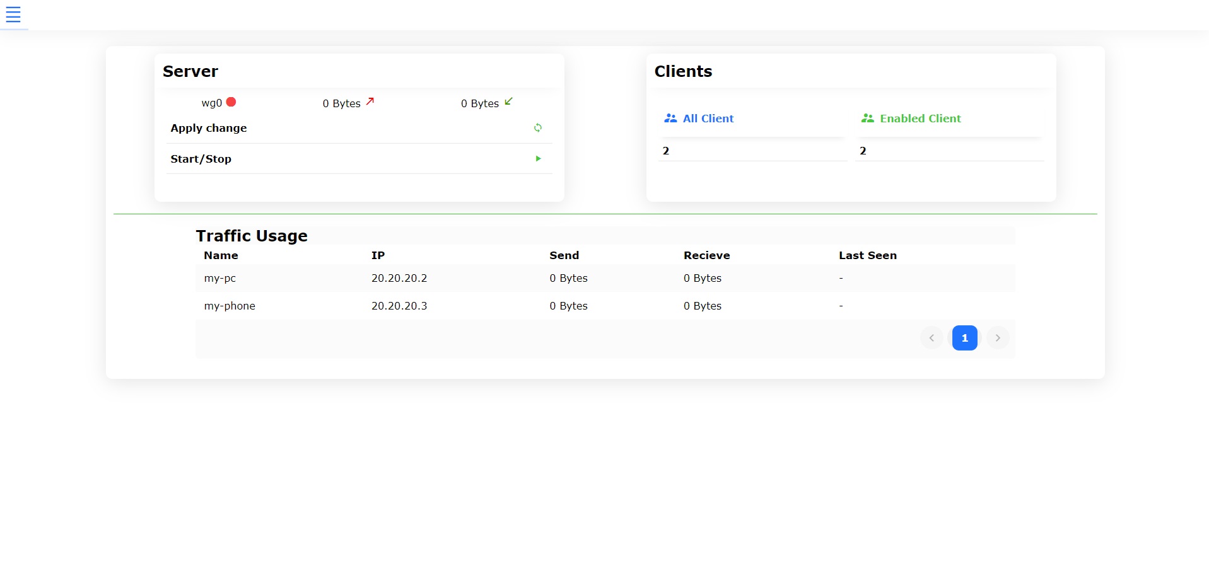The height and width of the screenshot is (568, 1209).
Task: Click the Enabled Client count 2
Action: click(x=863, y=151)
